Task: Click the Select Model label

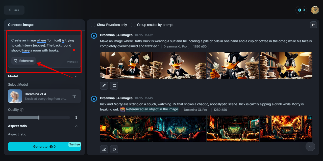Action: (x=18, y=85)
